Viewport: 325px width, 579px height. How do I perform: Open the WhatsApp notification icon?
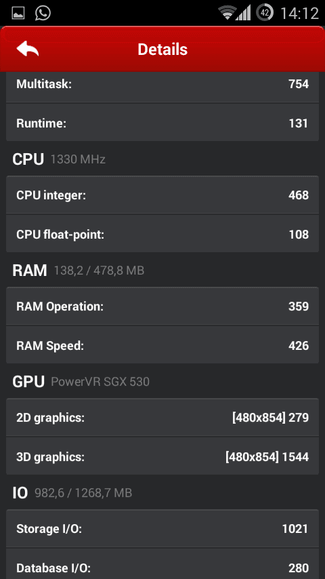click(43, 14)
